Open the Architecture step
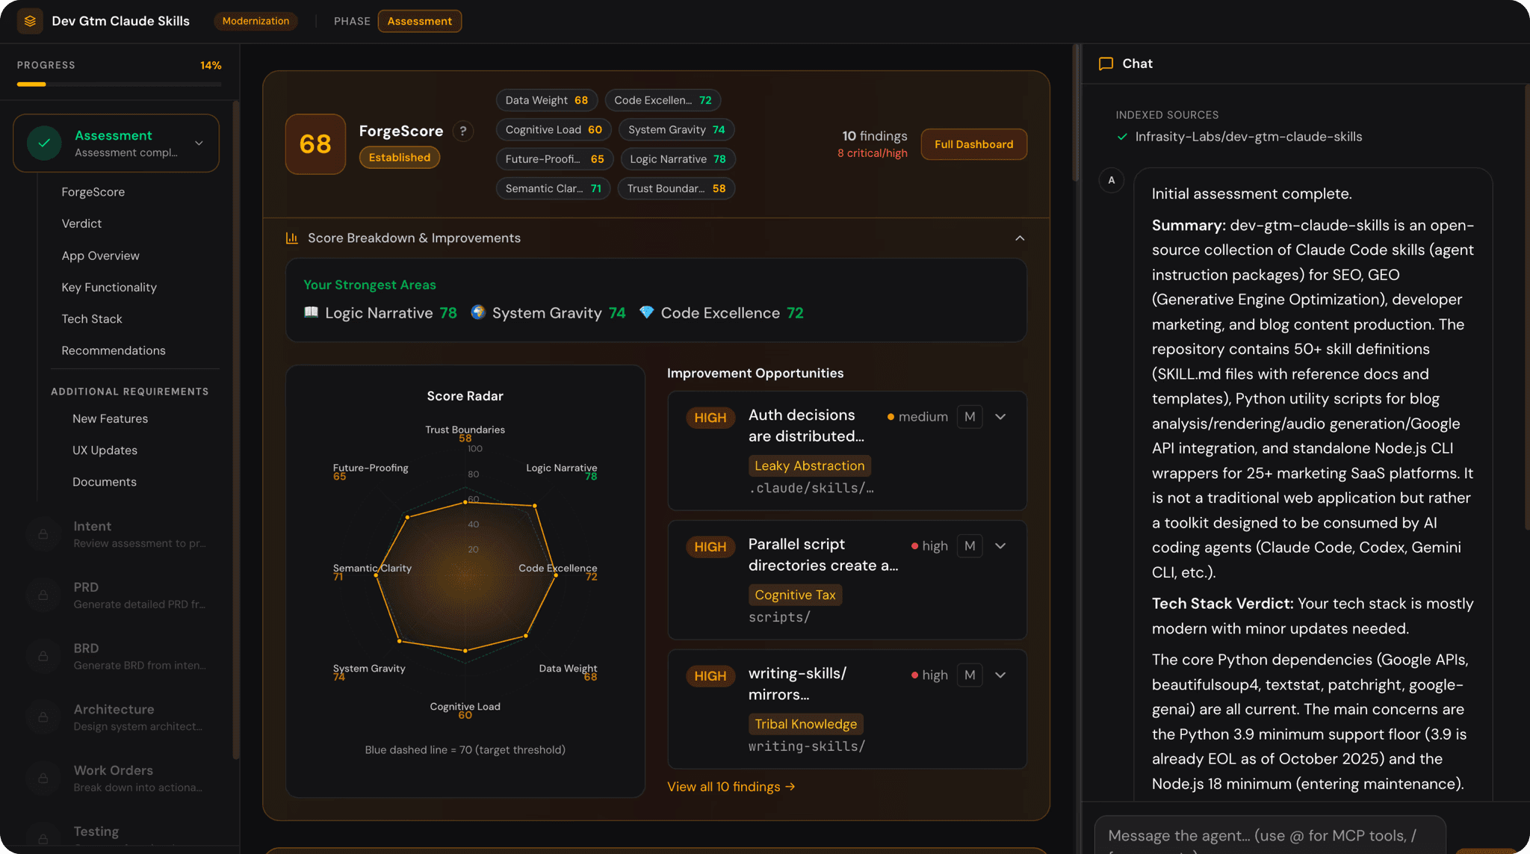1530x854 pixels. pos(120,717)
